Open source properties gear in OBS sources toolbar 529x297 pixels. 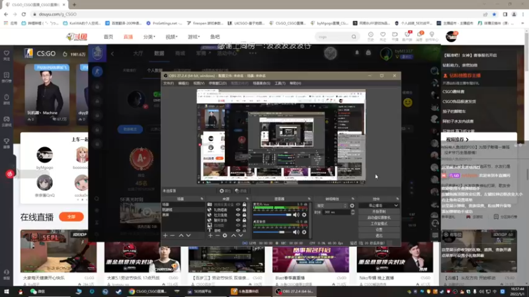[225, 236]
